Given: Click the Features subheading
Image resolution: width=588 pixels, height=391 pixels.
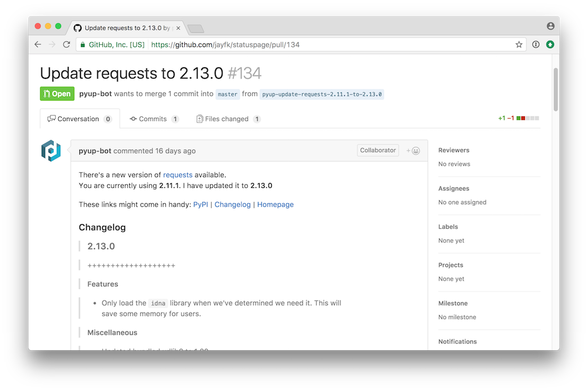Looking at the screenshot, I should click(x=102, y=284).
